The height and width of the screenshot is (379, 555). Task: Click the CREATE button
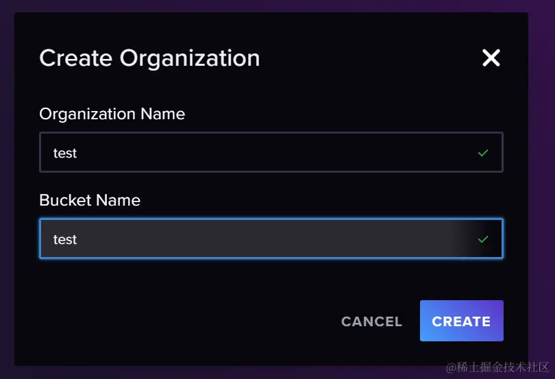[462, 321]
